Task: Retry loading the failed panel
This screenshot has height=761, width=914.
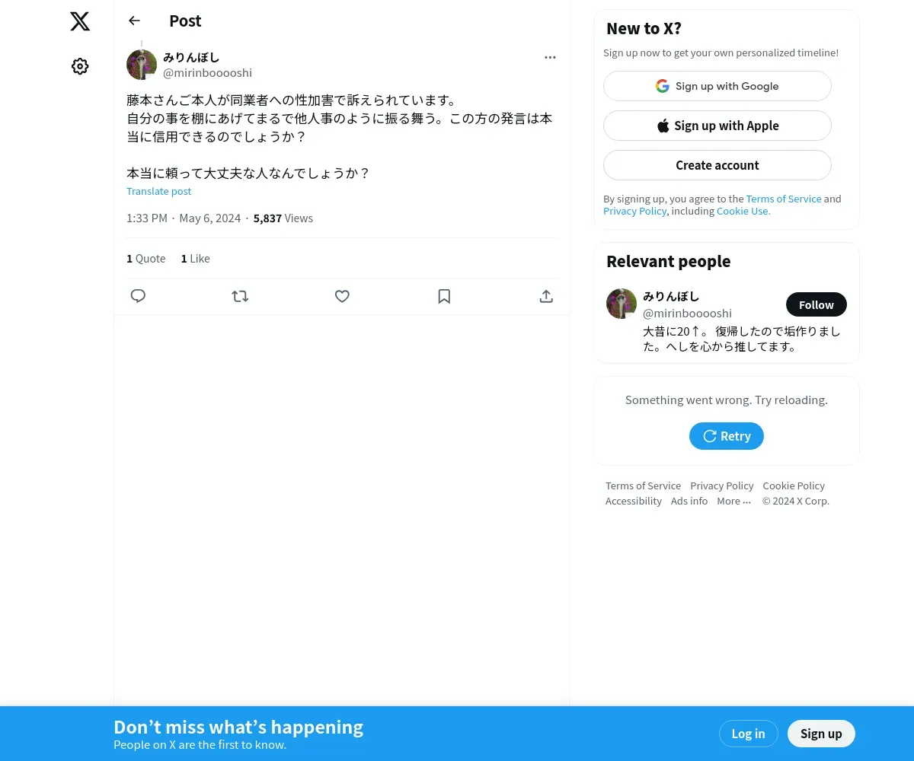Action: [x=726, y=436]
